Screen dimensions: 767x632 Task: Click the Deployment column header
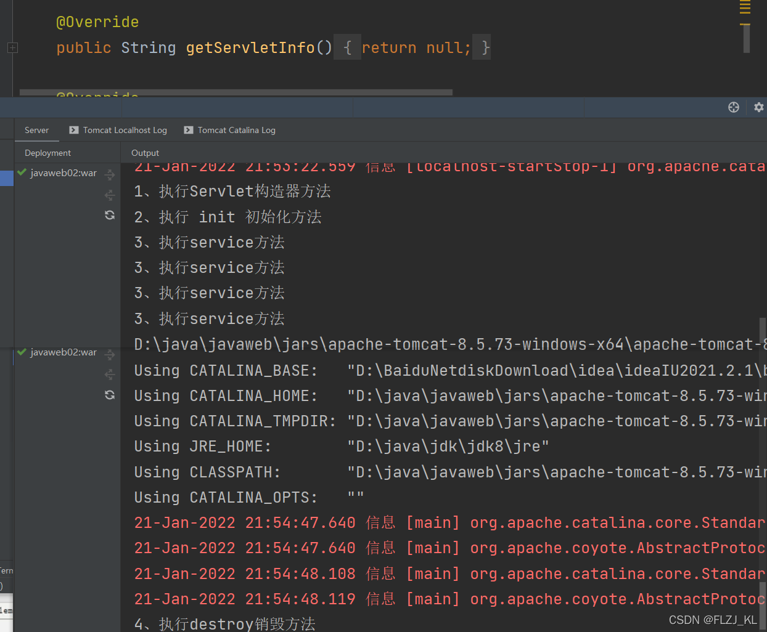click(47, 153)
